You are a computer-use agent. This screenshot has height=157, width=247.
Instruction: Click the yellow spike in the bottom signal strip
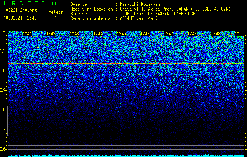99,154
